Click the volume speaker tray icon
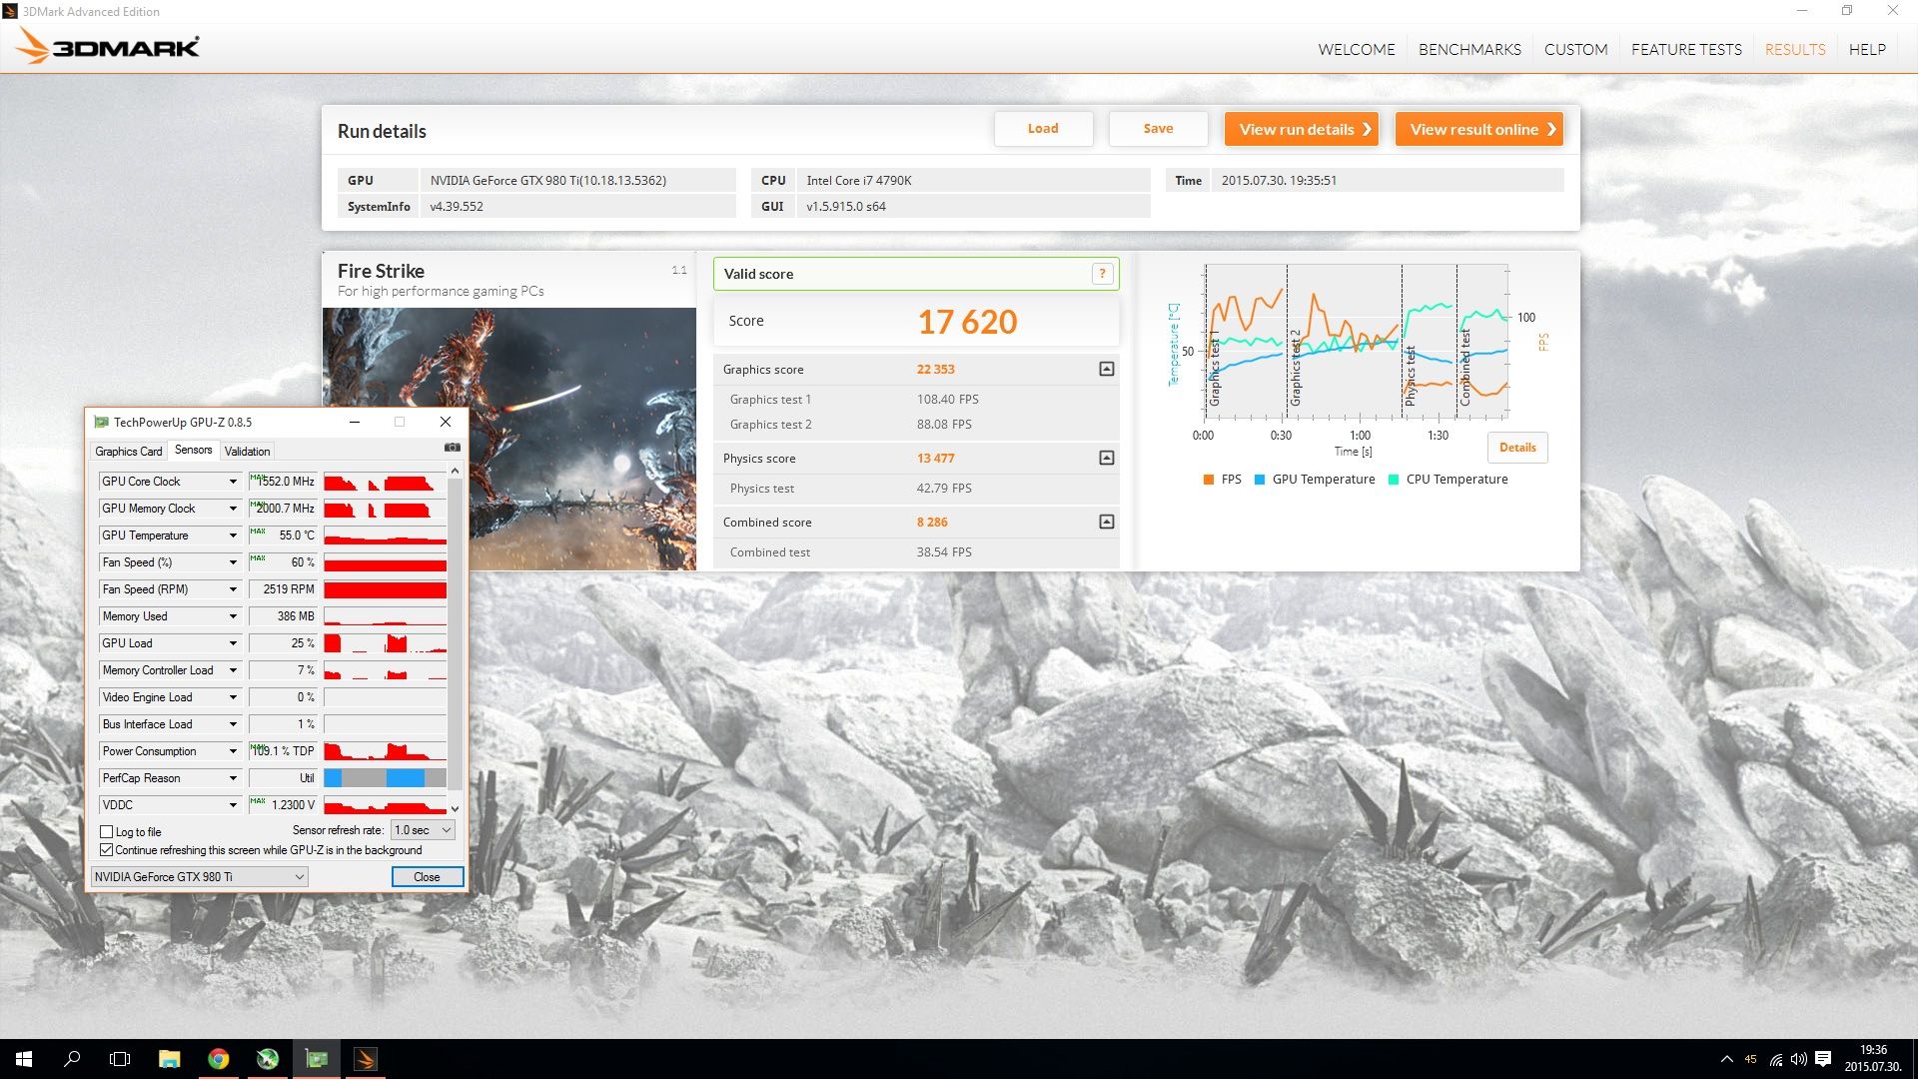The width and height of the screenshot is (1918, 1079). [x=1799, y=1059]
